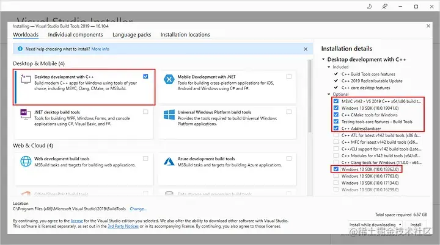Image resolution: width=440 pixels, height=245 pixels.
Task: Click the Web development build tools globe icon
Action: tap(26, 162)
